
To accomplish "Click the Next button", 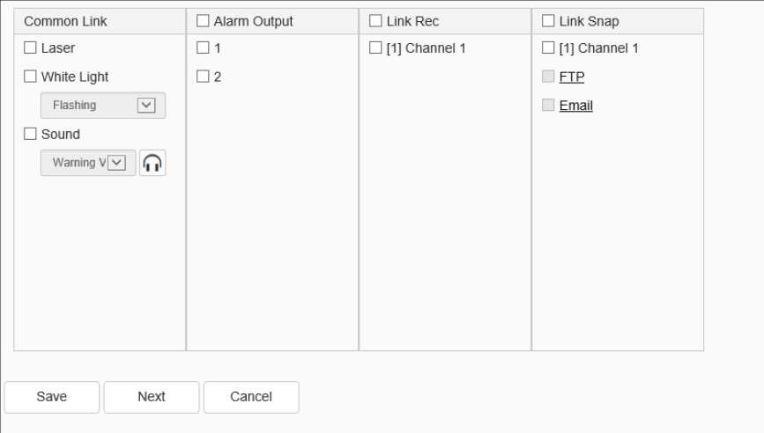I will pos(152,397).
